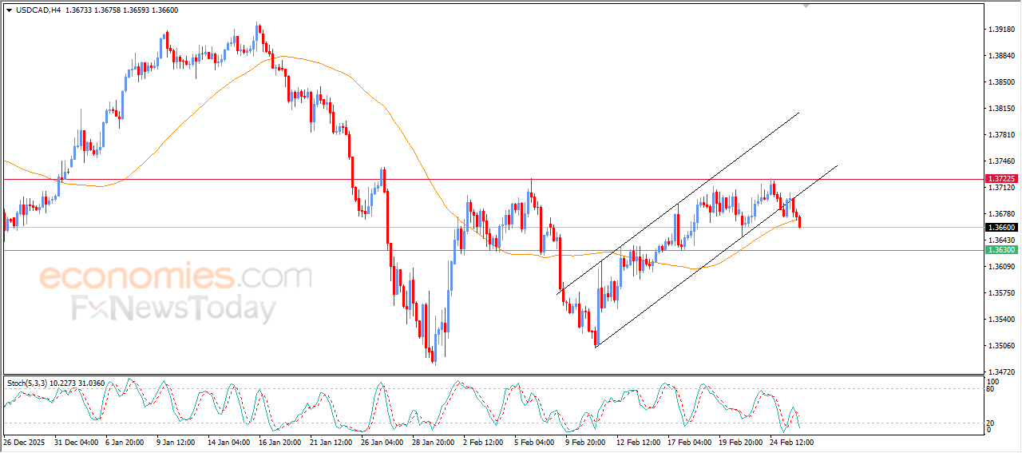This screenshot has height=453, width=1022.
Task: Click the green 1.36300 price level tag
Action: [1001, 250]
